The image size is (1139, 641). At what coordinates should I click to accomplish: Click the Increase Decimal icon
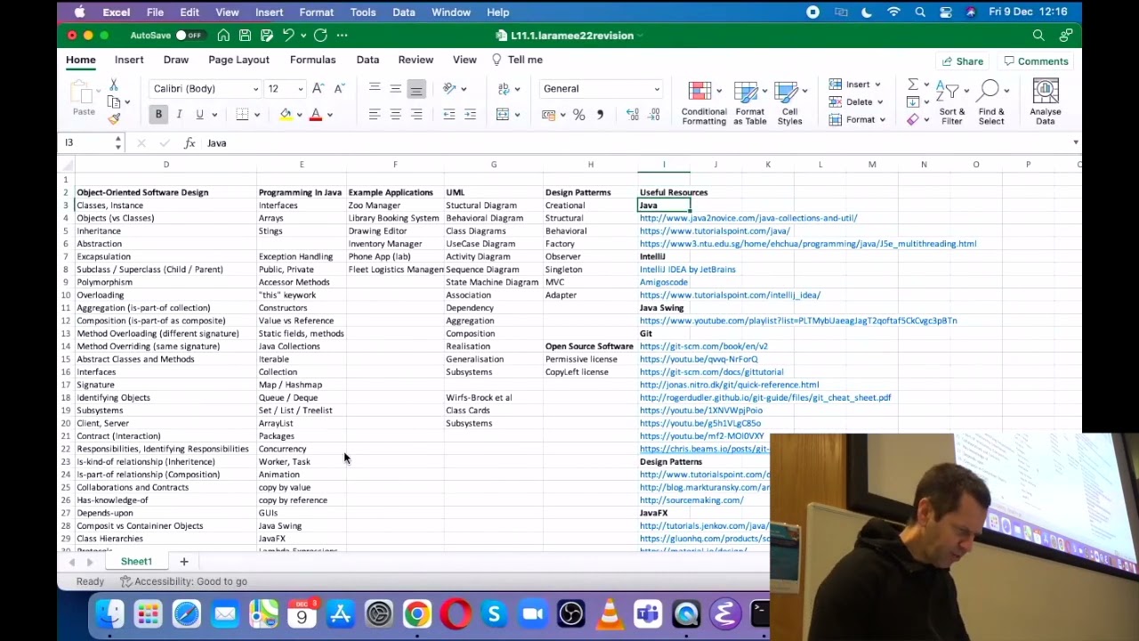point(633,115)
